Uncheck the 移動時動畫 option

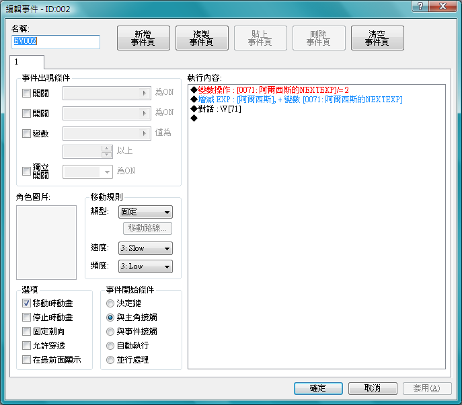pyautogui.click(x=26, y=303)
